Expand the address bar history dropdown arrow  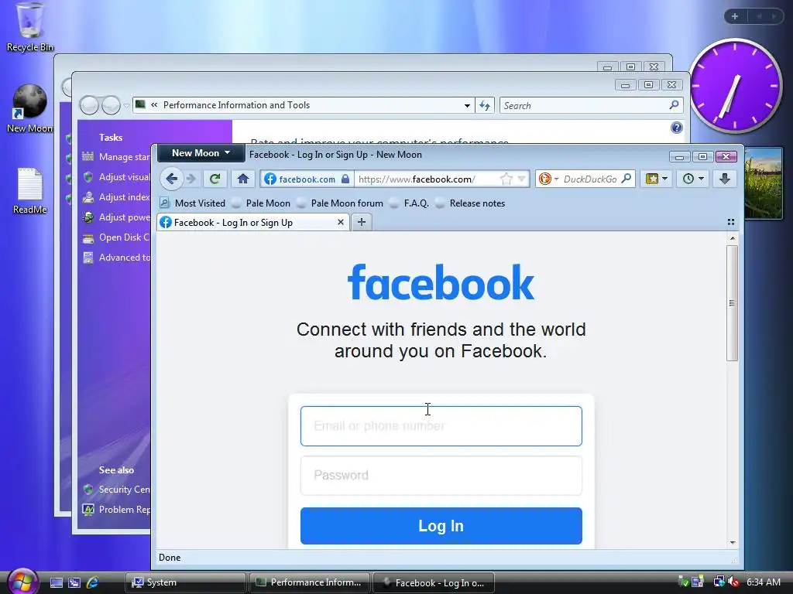tap(522, 179)
